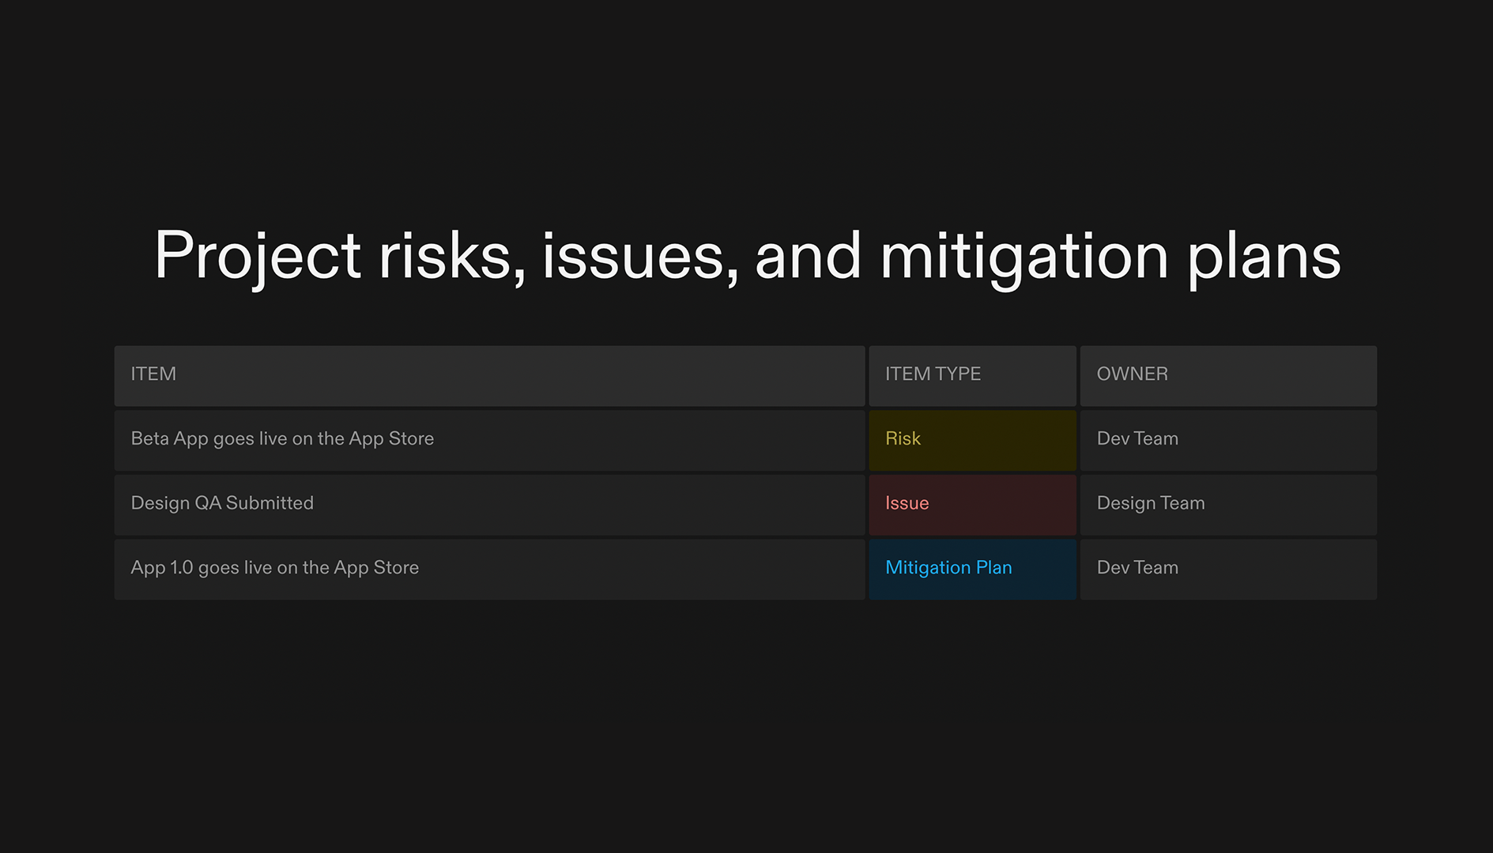1493x853 pixels.
Task: Click the Issue row background
Action: pos(632,504)
